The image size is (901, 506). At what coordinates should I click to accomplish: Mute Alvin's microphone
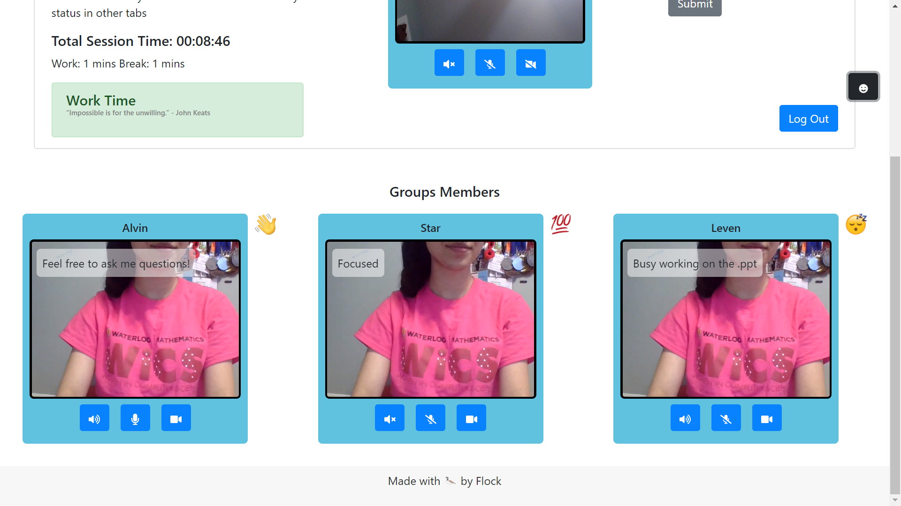(x=135, y=418)
